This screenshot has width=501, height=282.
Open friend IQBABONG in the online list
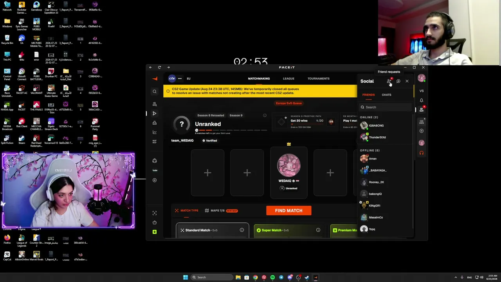coord(386,126)
